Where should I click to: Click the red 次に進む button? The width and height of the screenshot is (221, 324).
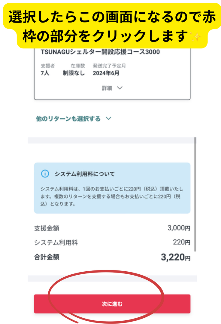(112, 304)
